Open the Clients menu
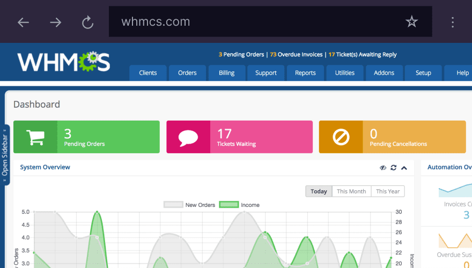472x268 pixels. pyautogui.click(x=148, y=73)
